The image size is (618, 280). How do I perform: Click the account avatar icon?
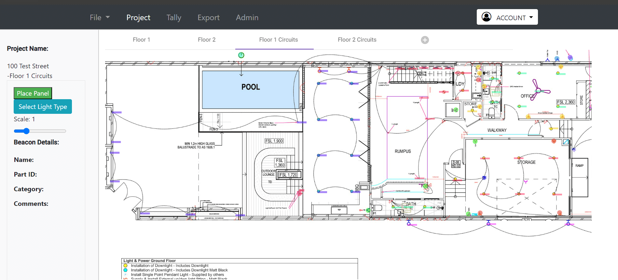pos(487,17)
